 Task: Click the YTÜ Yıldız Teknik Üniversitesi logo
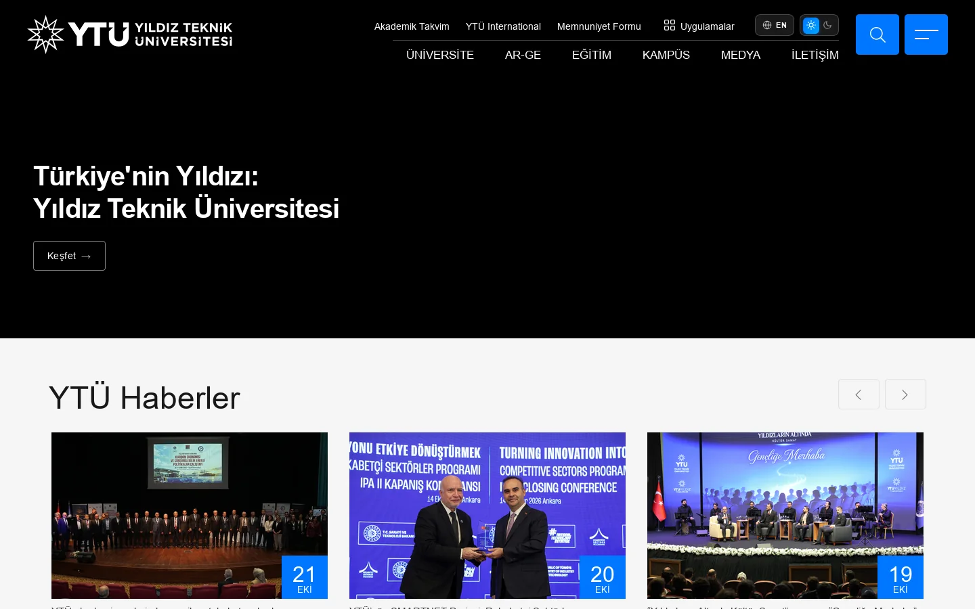(x=129, y=35)
